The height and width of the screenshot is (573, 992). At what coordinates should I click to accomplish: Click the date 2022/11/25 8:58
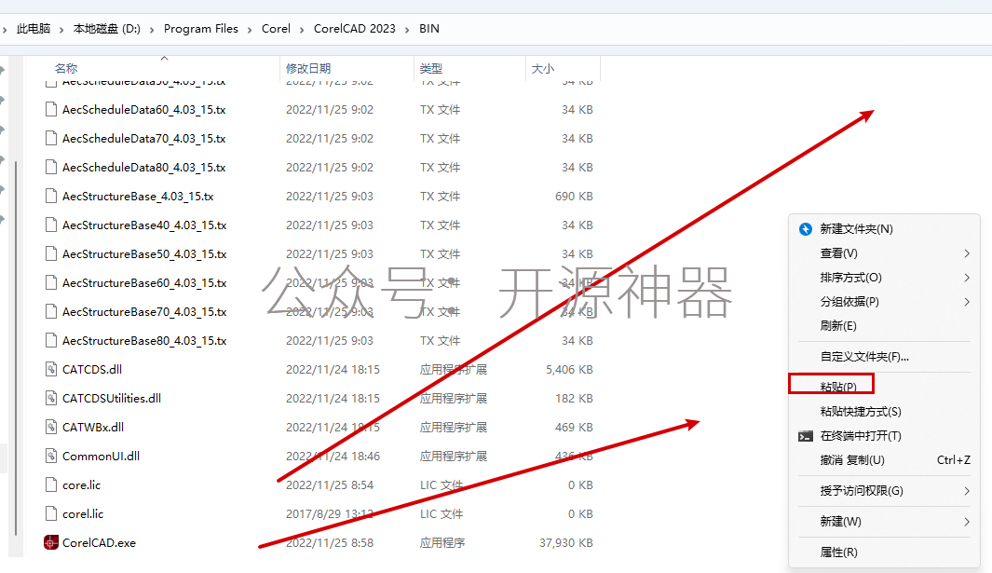[330, 542]
